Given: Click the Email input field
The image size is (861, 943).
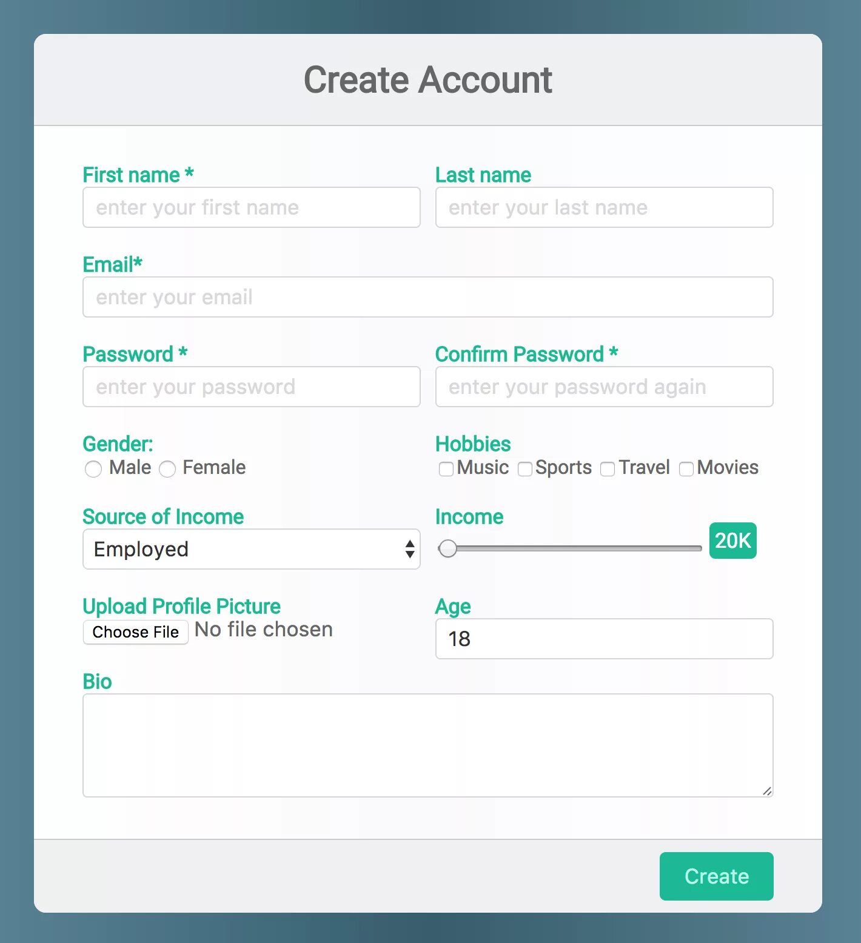Looking at the screenshot, I should pos(427,297).
